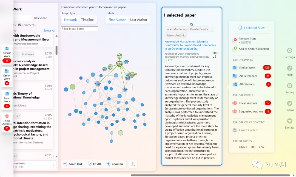Export citations as BibTeX
This screenshot has width=296, height=177.
243,147
